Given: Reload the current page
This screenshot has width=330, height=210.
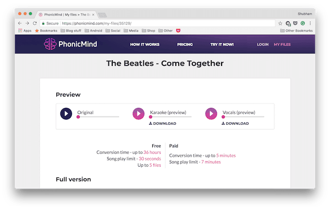Looking at the screenshot, I should point(35,23).
